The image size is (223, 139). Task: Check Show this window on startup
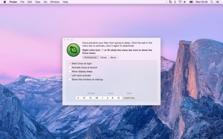click(70, 79)
